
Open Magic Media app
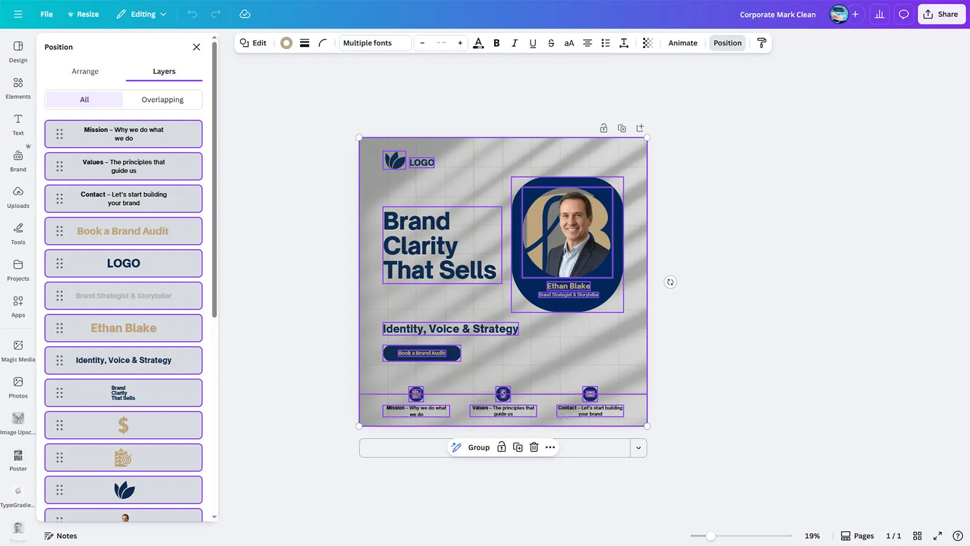point(18,351)
